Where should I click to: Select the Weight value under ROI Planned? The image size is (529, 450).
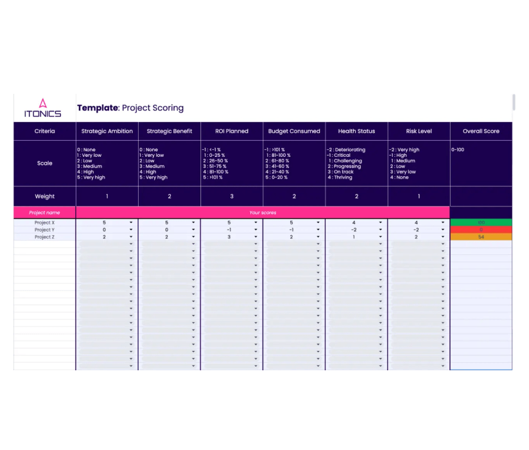click(x=231, y=196)
